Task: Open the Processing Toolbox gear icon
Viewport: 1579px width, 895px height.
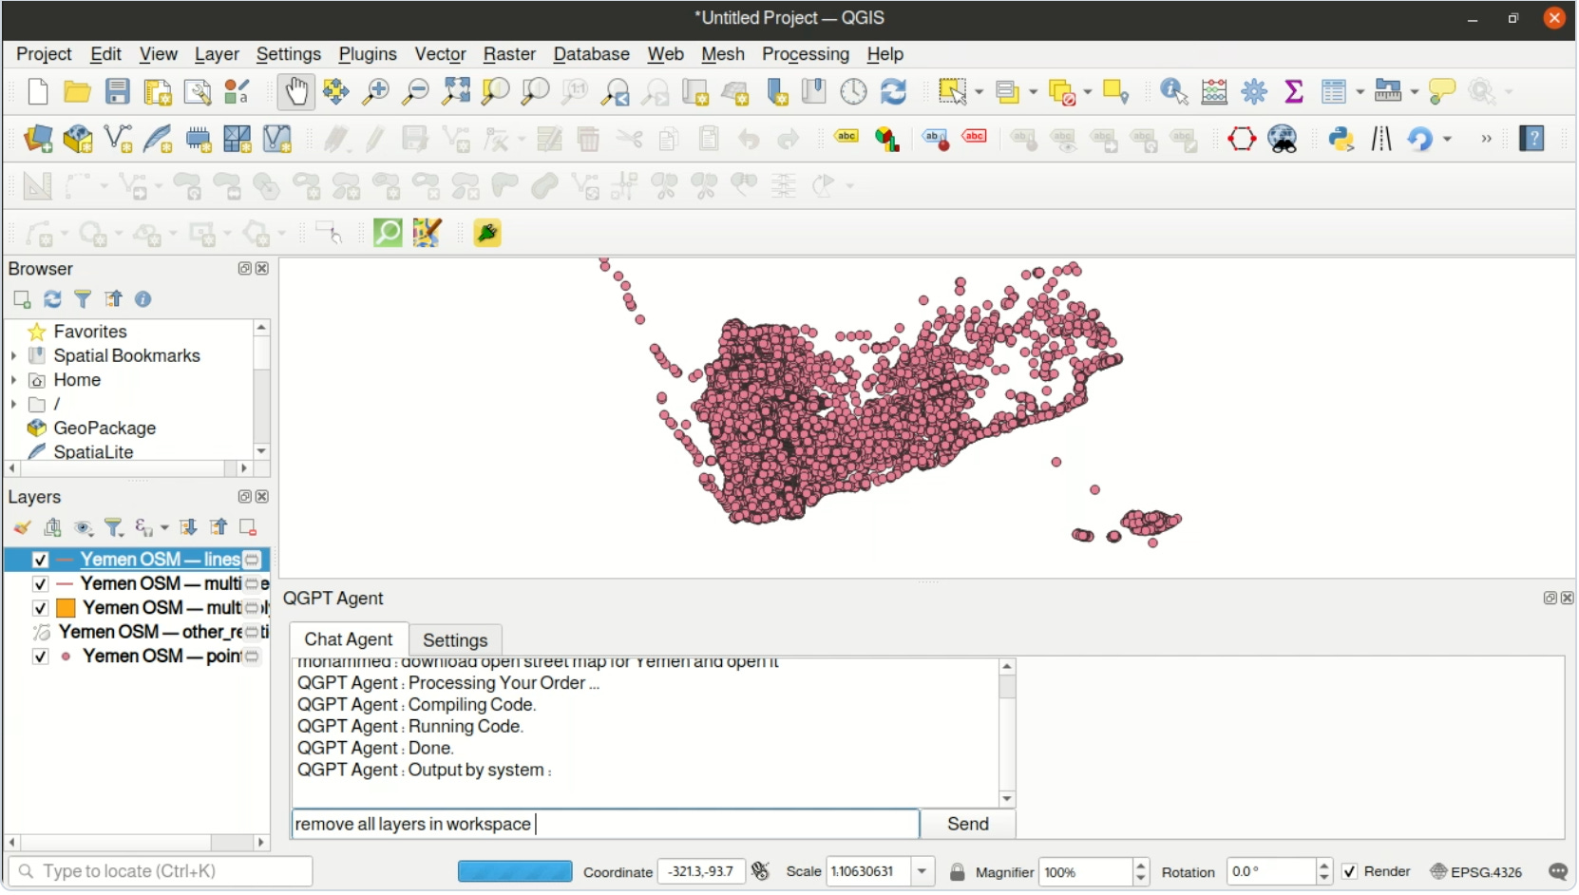Action: [x=1254, y=92]
